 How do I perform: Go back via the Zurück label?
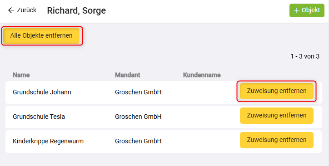click(x=27, y=10)
